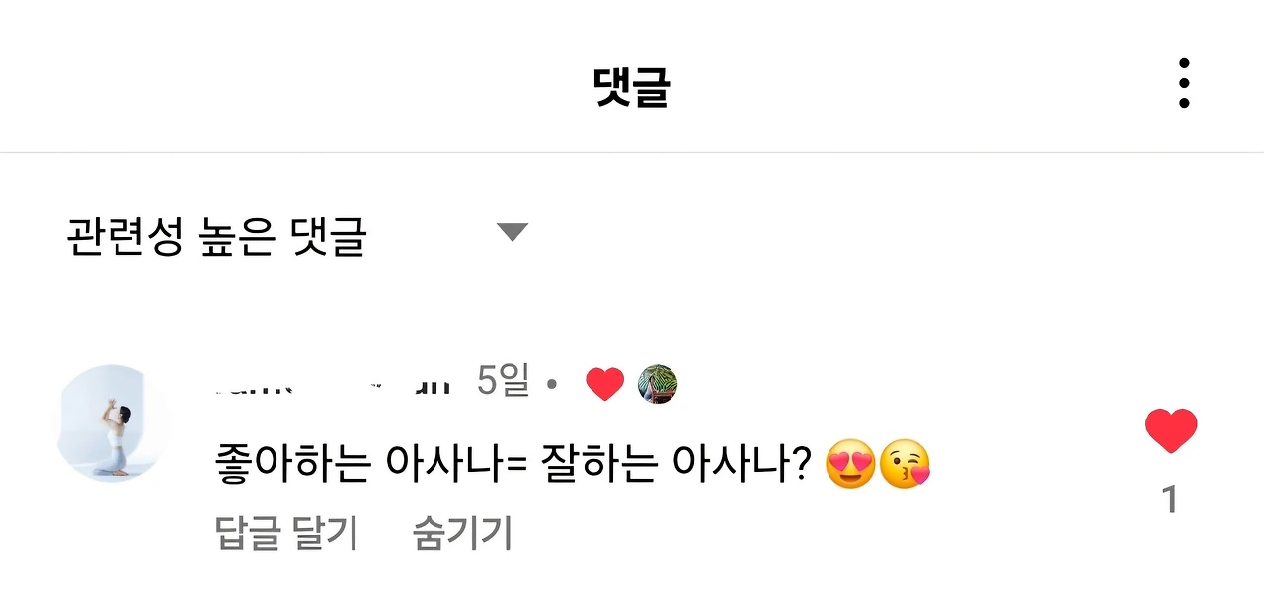This screenshot has width=1264, height=610.
Task: Open the three-dot more options menu
Action: (x=1183, y=83)
